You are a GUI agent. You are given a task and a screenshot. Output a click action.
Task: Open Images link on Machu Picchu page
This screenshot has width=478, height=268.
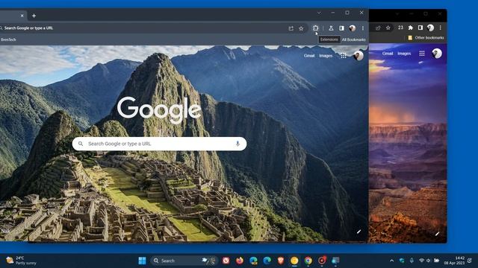tap(326, 56)
